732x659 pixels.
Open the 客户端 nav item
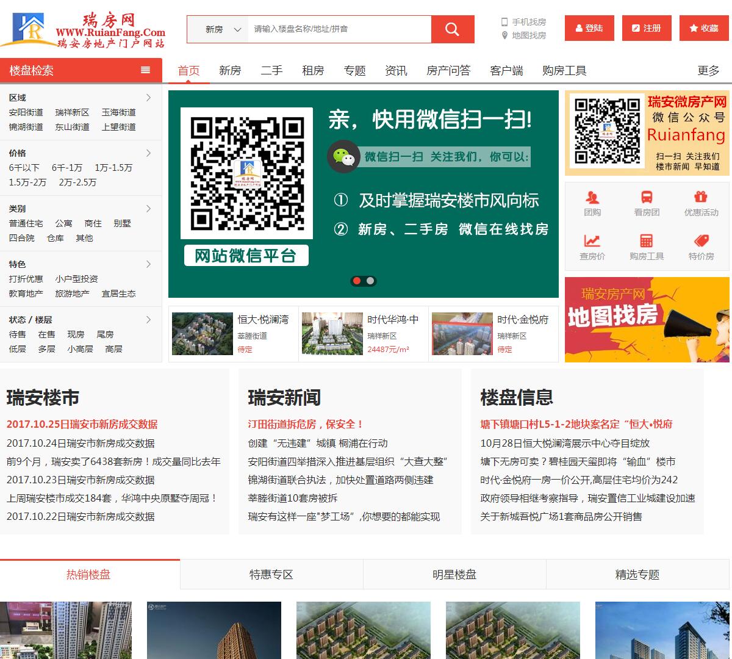click(506, 71)
